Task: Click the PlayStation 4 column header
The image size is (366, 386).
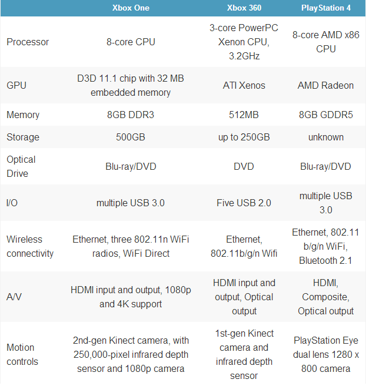Action: (326, 8)
